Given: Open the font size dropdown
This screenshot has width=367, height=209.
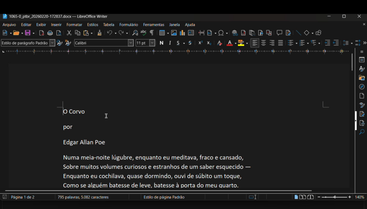Looking at the screenshot, I should (152, 43).
